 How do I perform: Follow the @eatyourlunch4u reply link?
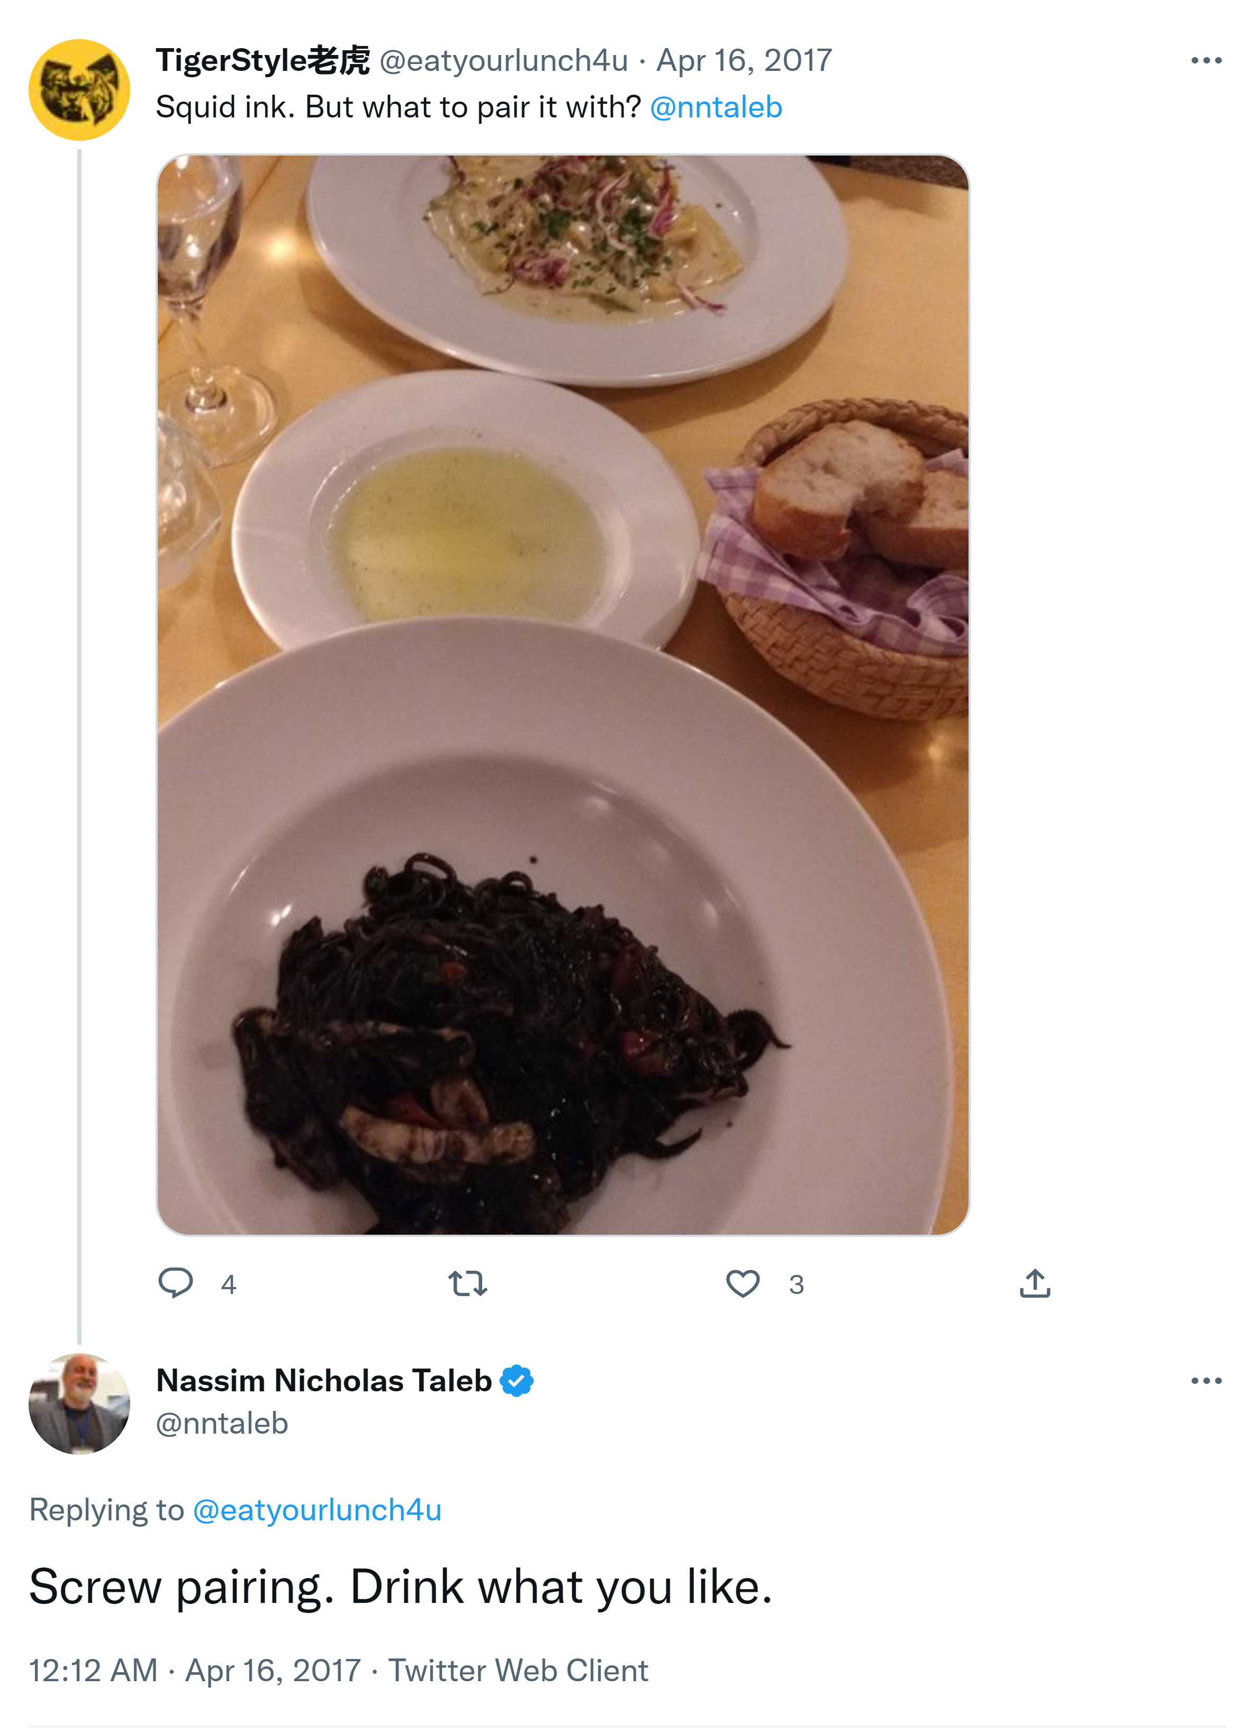tap(316, 1510)
